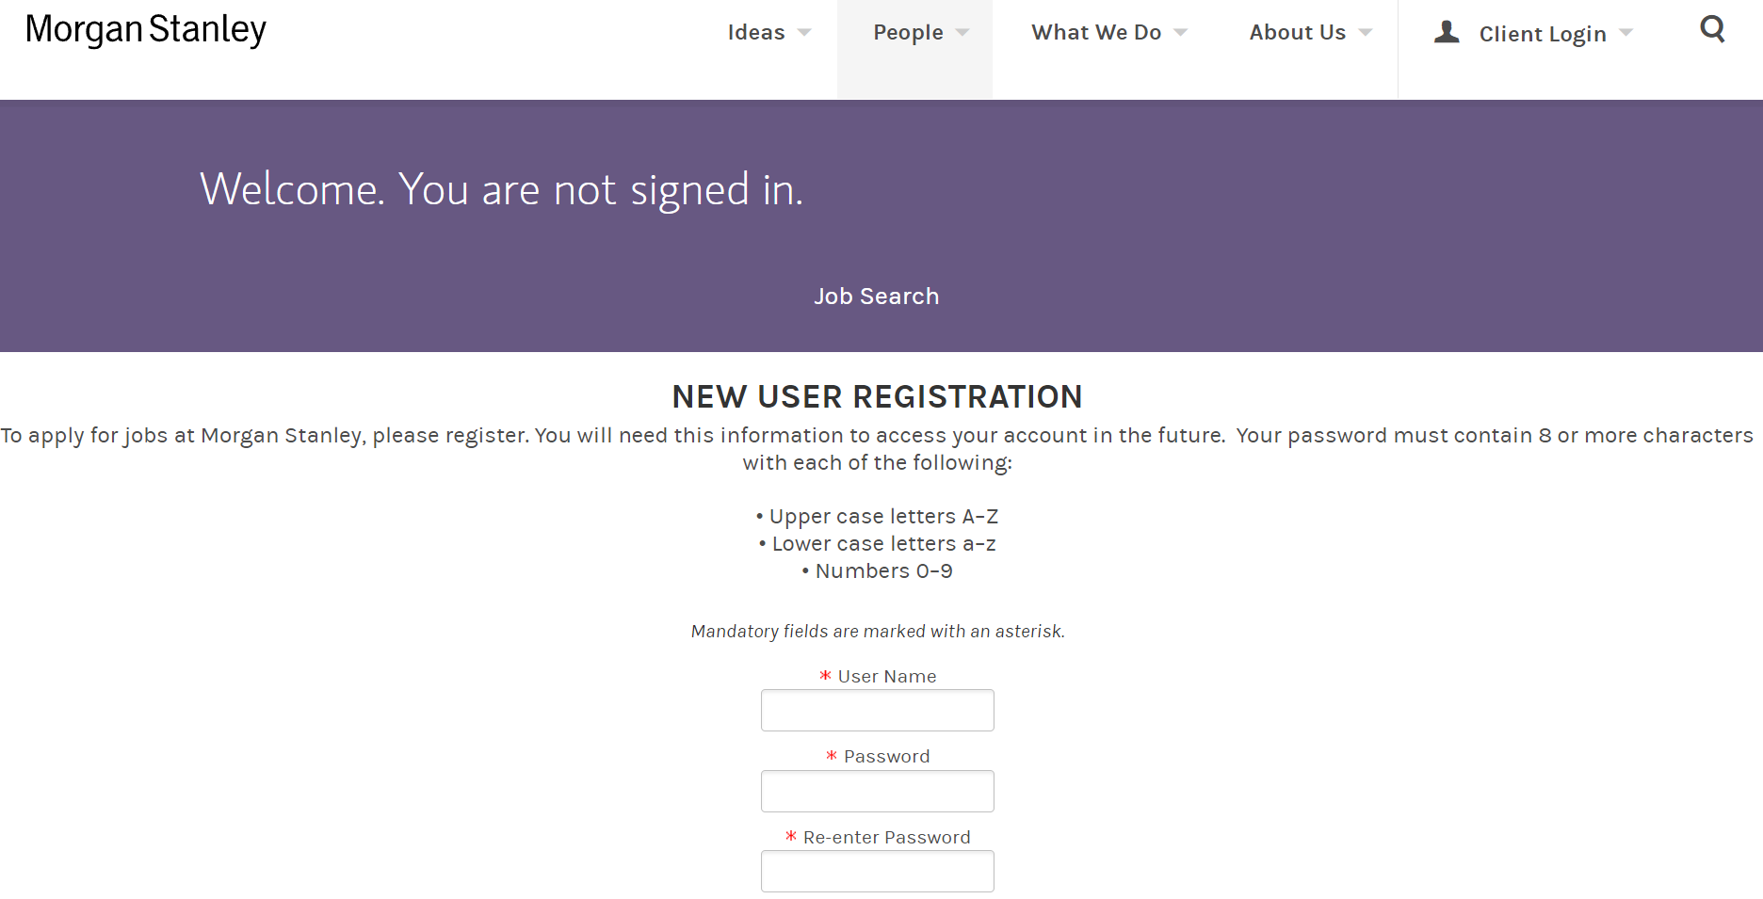Focus the Password input field
This screenshot has width=1763, height=899.
coord(878,792)
